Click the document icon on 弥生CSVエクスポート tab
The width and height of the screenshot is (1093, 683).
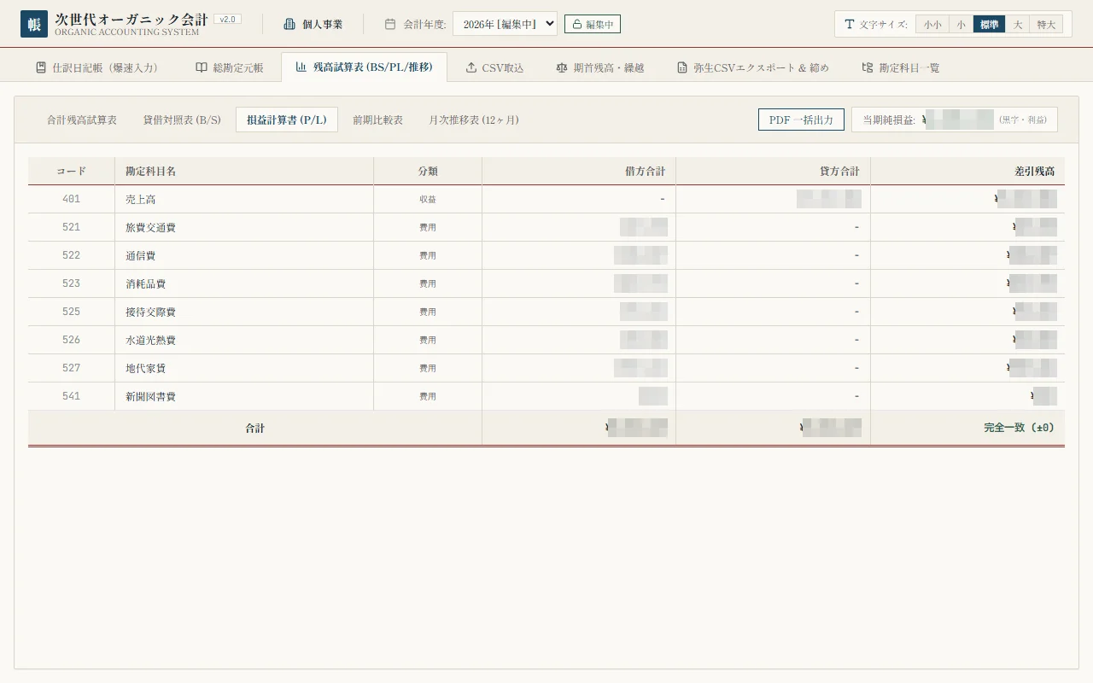[682, 67]
